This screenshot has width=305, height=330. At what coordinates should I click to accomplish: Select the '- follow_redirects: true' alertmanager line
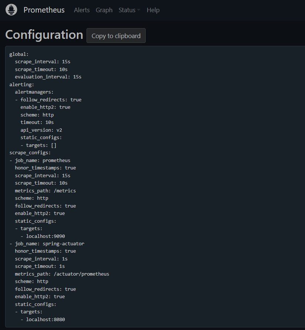coord(48,100)
